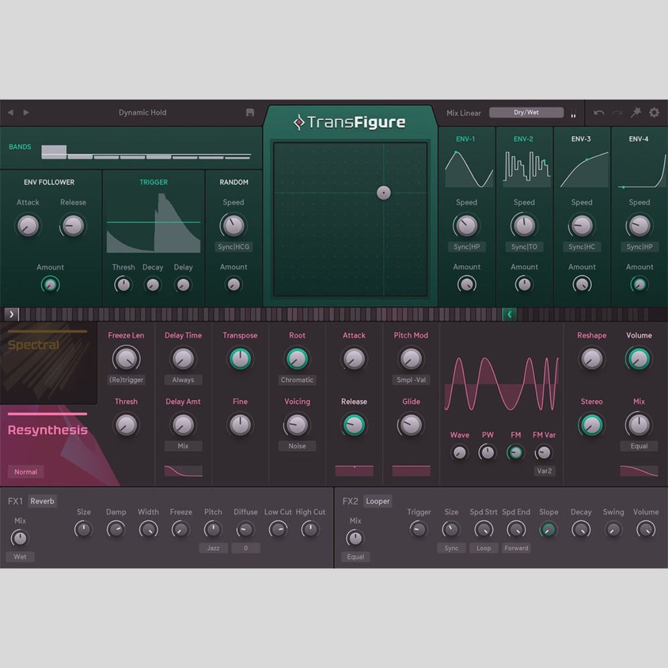
Task: Open the Dynamic Hold preset name
Action: [143, 112]
